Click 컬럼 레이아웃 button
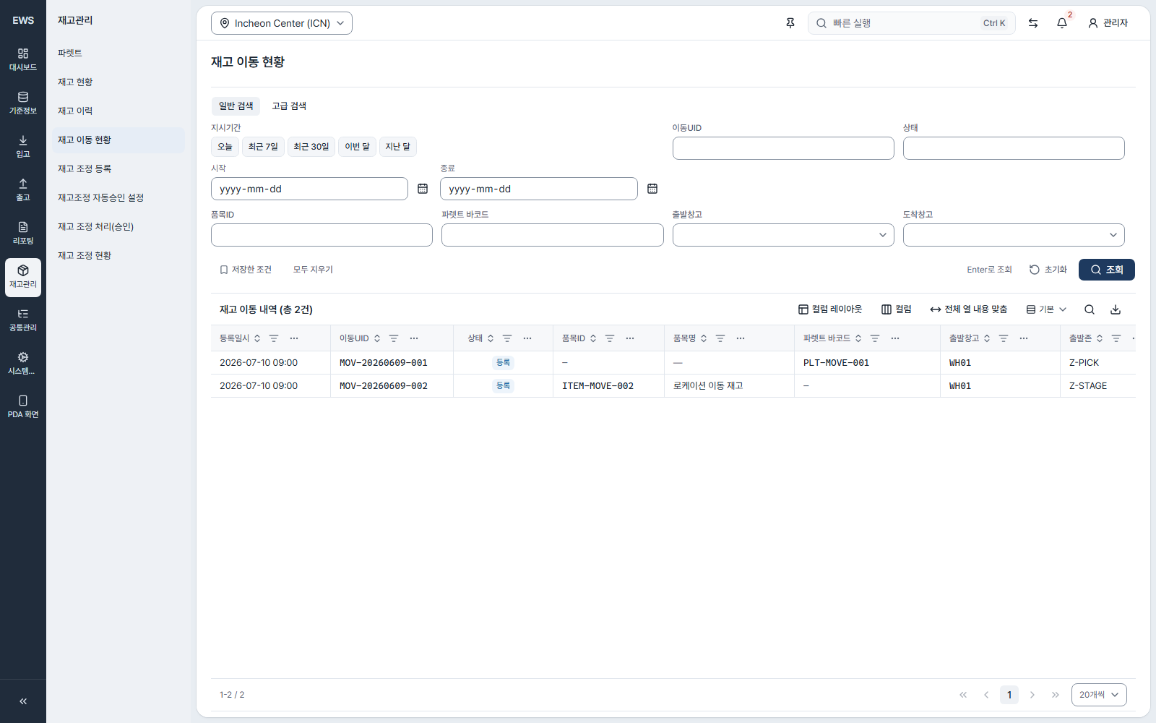The width and height of the screenshot is (1156, 723). pos(830,309)
